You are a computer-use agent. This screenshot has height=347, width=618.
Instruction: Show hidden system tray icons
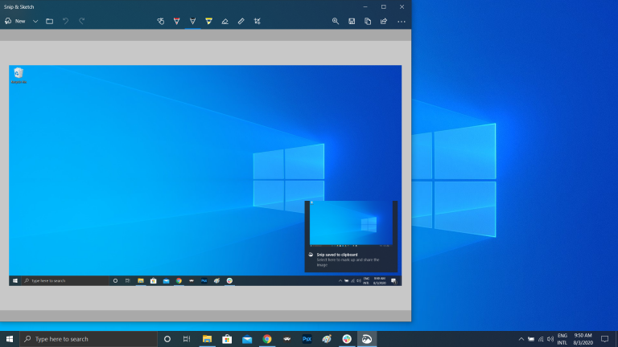(x=521, y=339)
